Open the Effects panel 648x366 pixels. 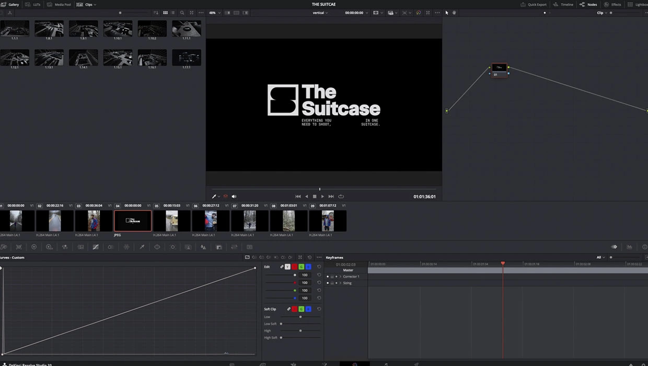612,4
